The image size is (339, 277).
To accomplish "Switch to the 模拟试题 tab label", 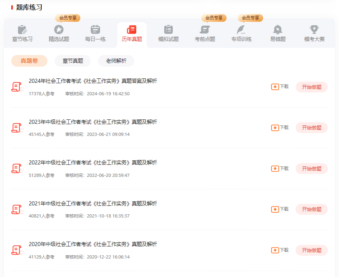I will pyautogui.click(x=168, y=39).
